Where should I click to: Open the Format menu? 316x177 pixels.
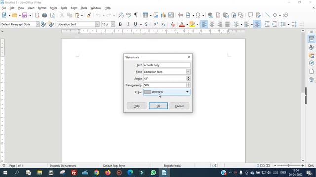[42, 8]
